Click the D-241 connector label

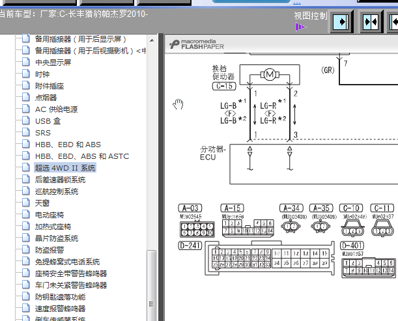(x=190, y=245)
